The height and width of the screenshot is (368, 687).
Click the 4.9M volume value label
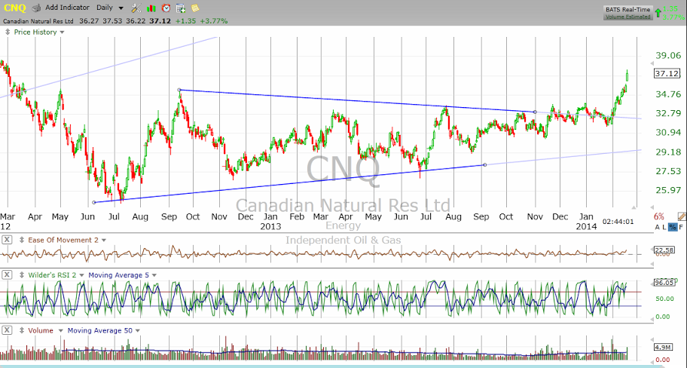[x=662, y=348]
